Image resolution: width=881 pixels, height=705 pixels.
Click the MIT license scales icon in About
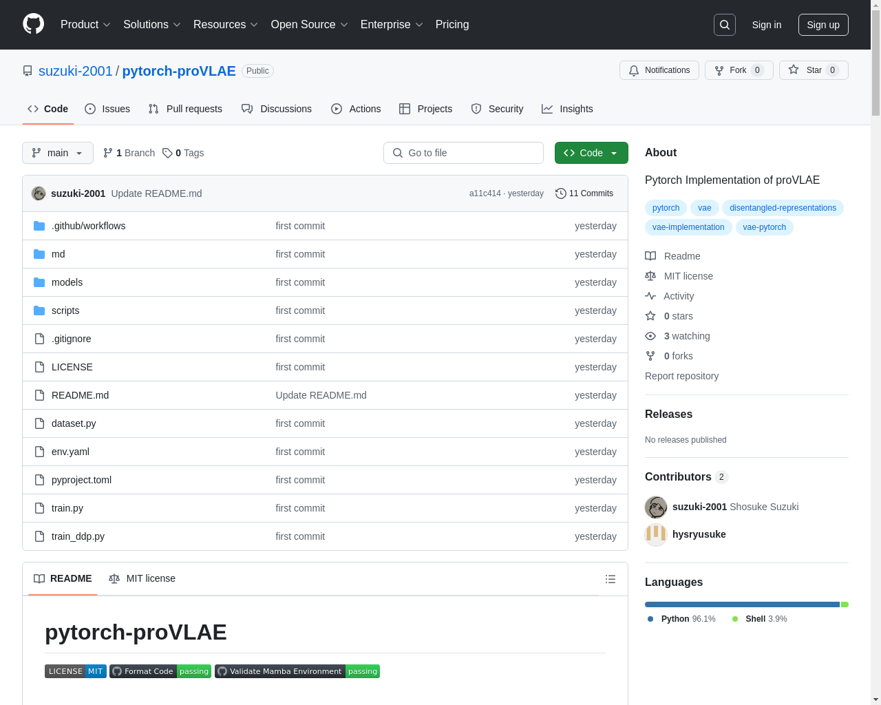650,276
